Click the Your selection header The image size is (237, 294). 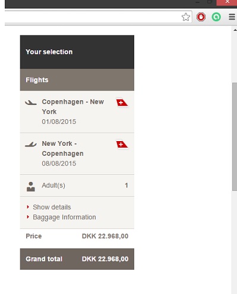(x=77, y=52)
